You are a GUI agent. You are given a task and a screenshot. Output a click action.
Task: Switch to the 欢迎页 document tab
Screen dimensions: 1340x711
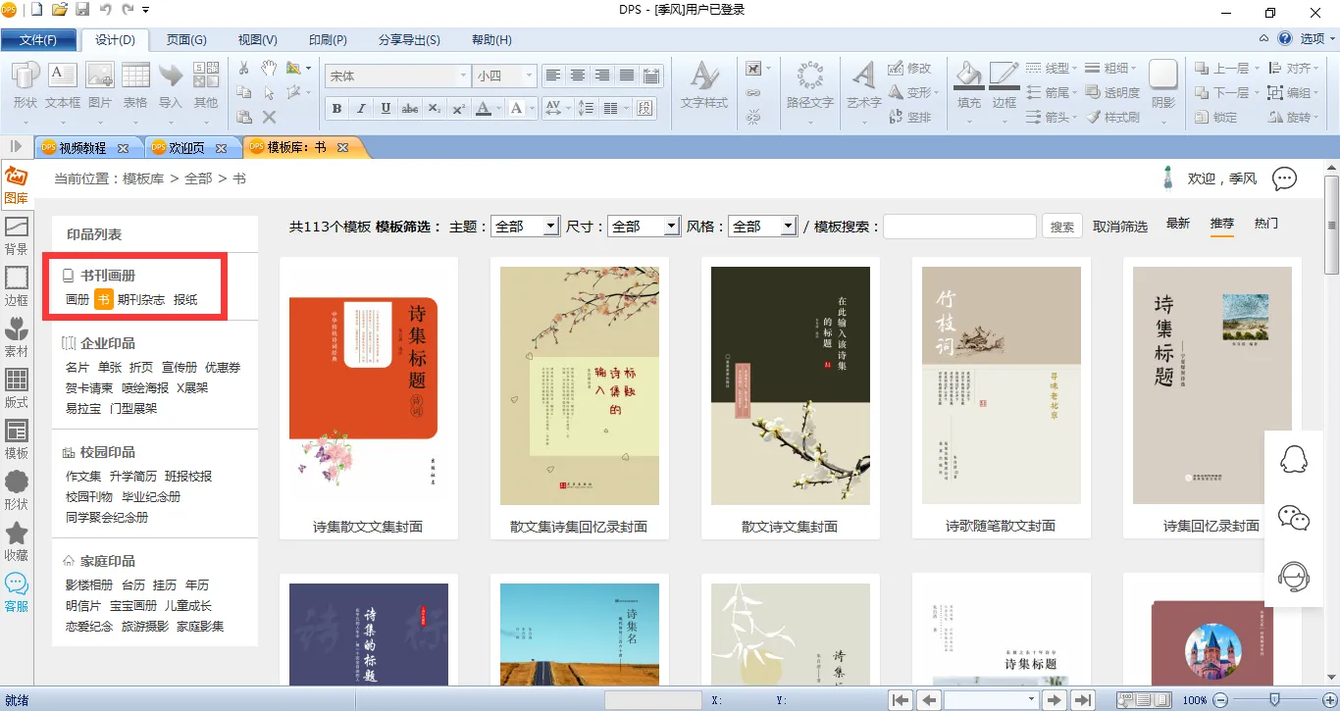186,148
